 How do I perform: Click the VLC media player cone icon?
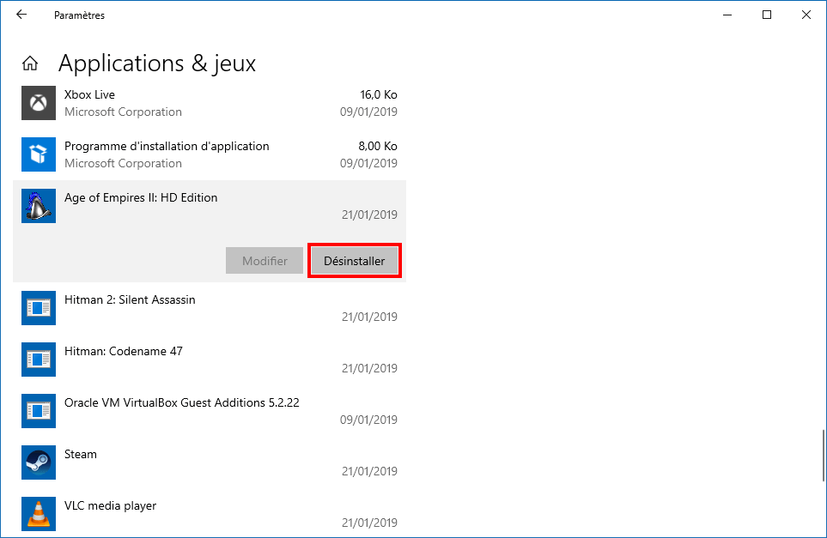click(39, 514)
